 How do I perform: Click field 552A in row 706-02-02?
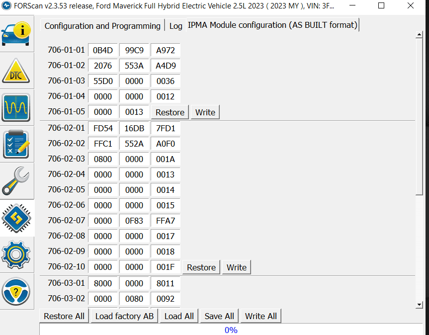[x=134, y=144]
